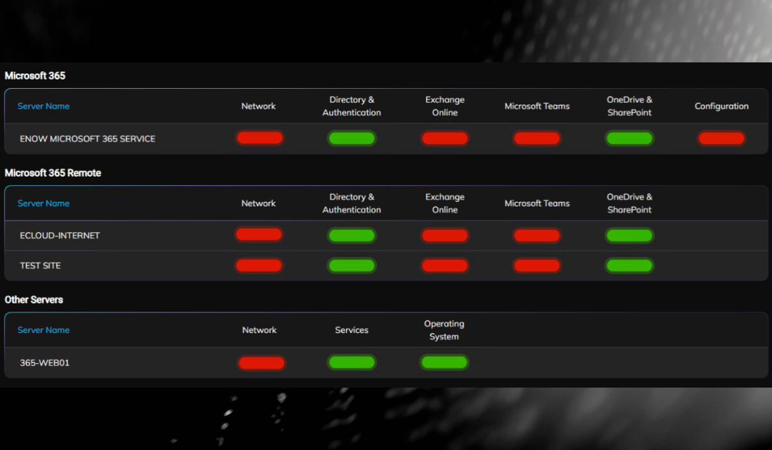Click the Configuration column header
The image size is (772, 450).
(722, 106)
